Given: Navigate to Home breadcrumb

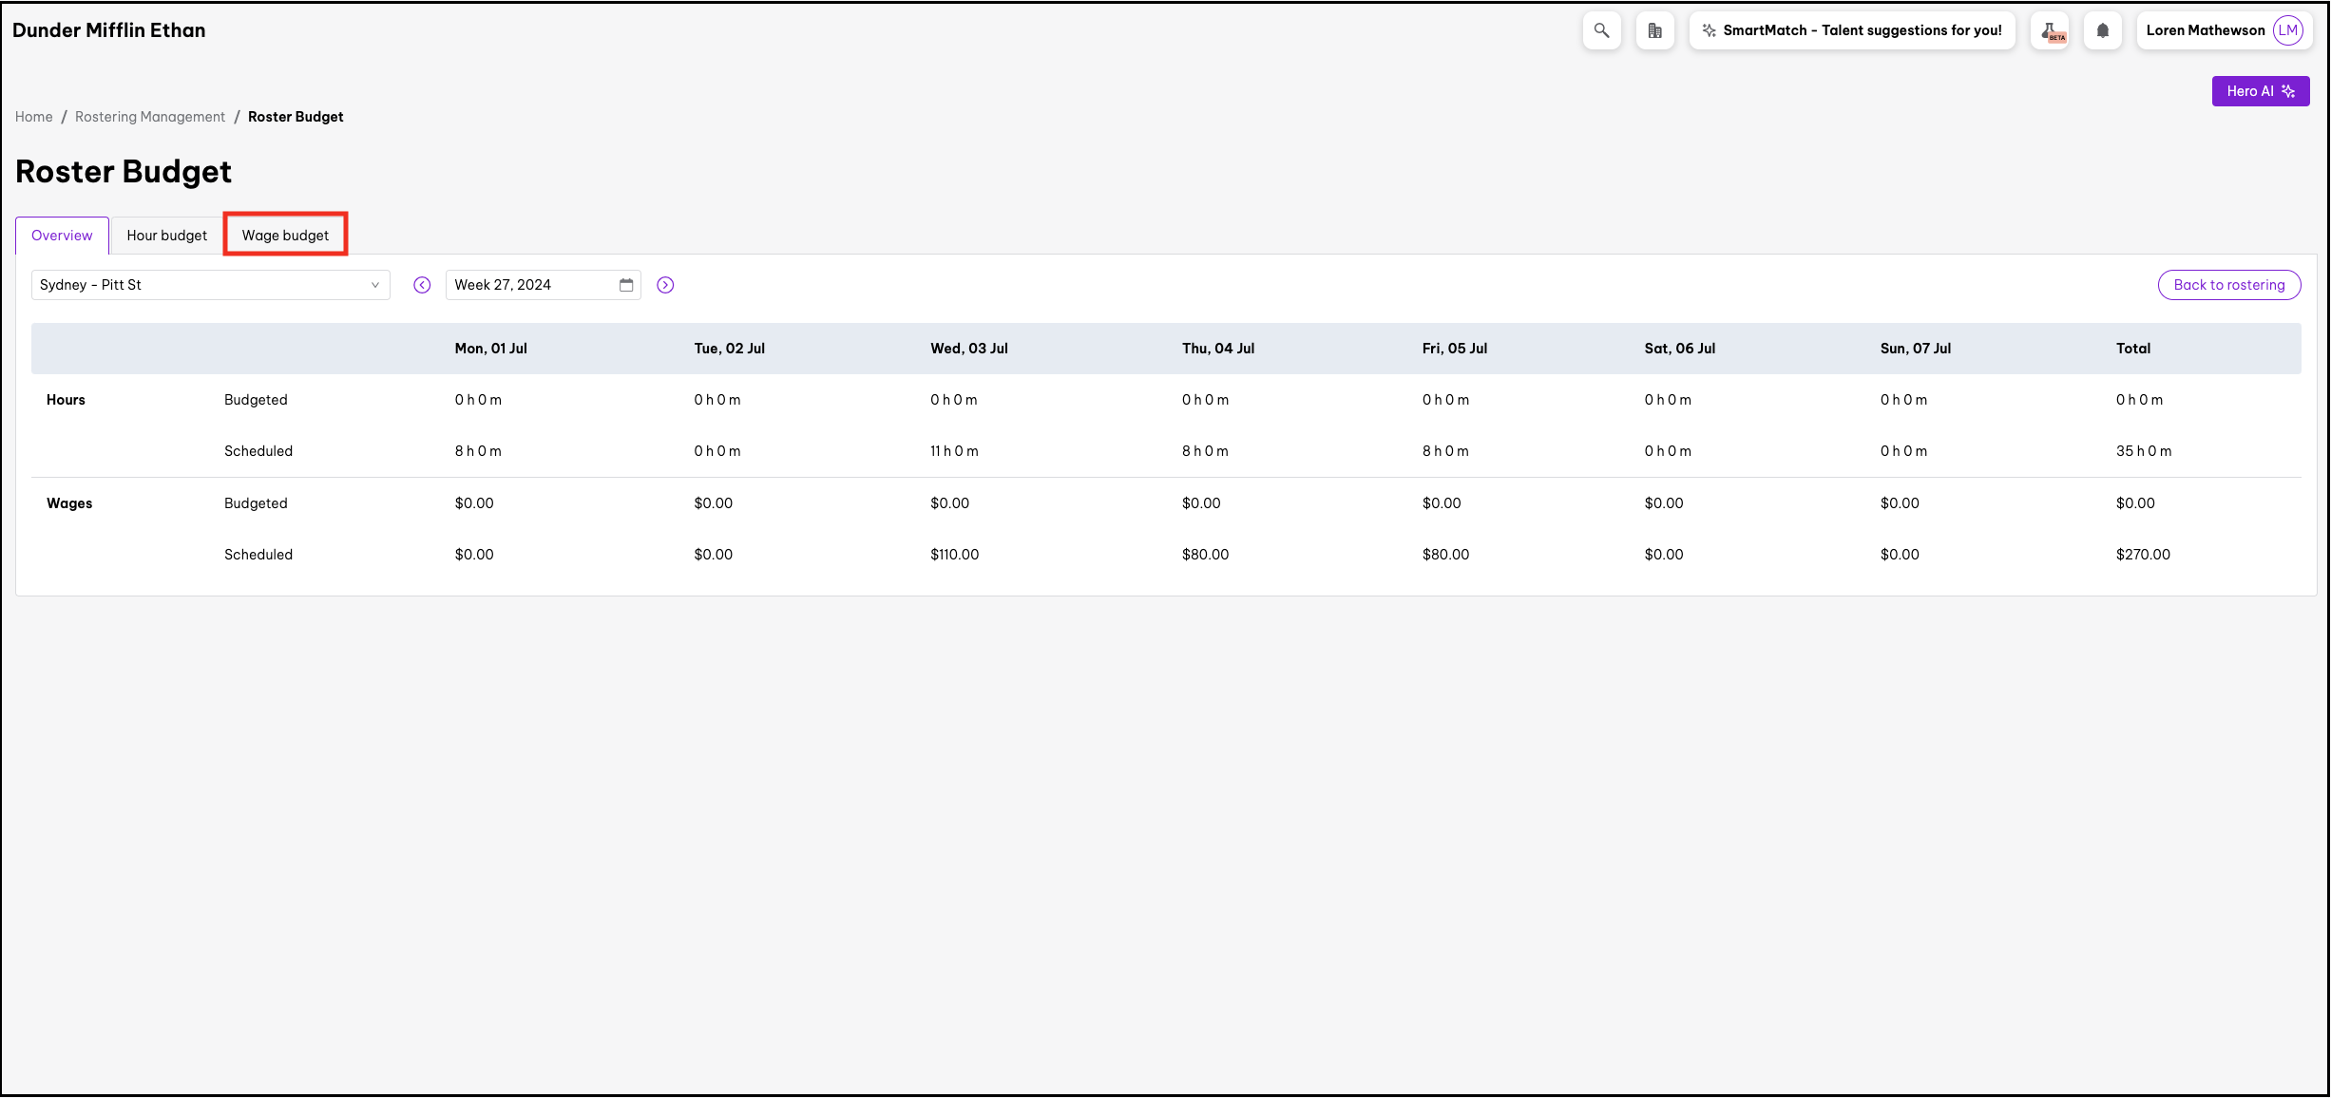Looking at the screenshot, I should click(x=34, y=117).
